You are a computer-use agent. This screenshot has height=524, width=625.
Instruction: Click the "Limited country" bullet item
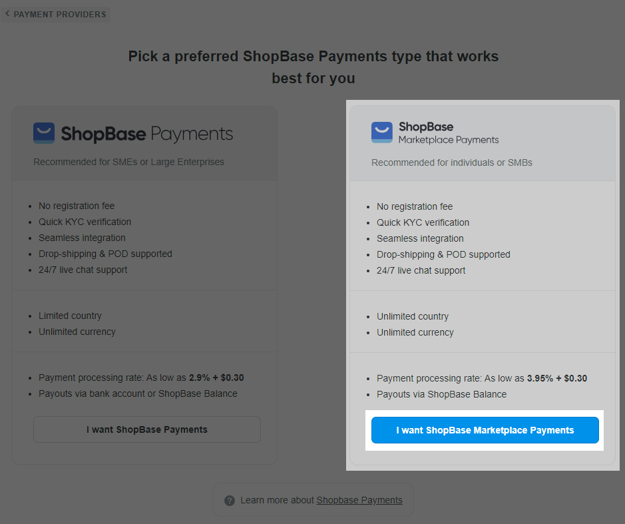click(x=70, y=316)
